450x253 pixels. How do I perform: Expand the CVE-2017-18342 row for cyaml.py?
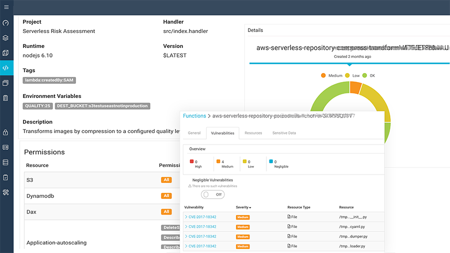tap(186, 226)
